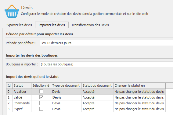173x115 pixels.
Task: Tick the Commandé row checkbox
Action: click(41, 103)
